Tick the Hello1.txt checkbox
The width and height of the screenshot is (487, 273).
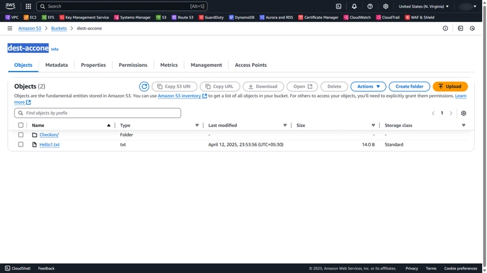(21, 144)
